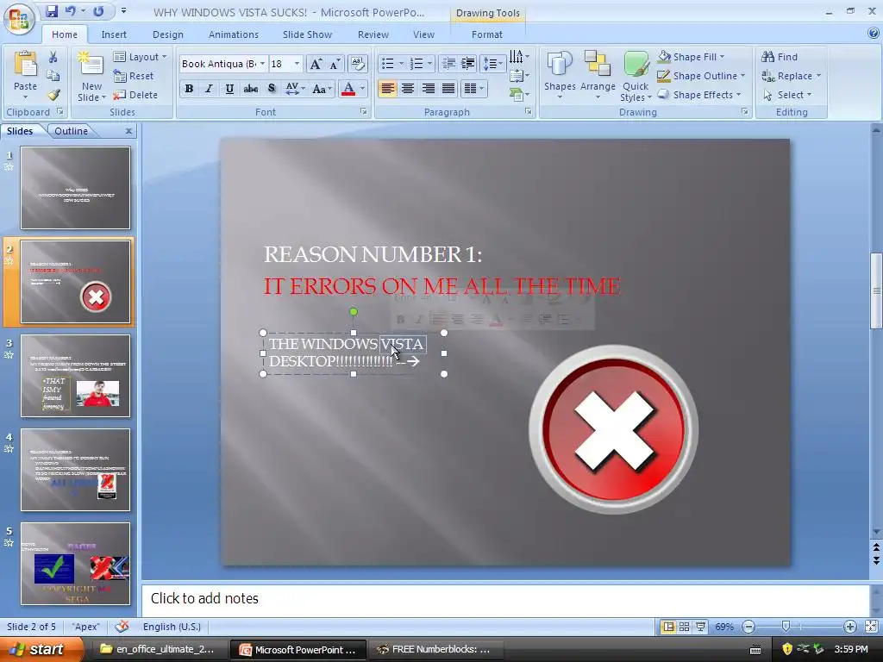Open PowerPoint Help question mark

click(874, 34)
